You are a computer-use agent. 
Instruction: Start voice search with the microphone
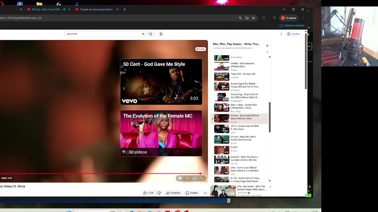coord(161,34)
